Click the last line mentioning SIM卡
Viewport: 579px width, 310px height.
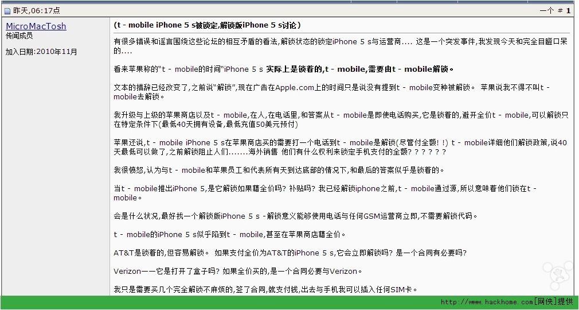266,289
